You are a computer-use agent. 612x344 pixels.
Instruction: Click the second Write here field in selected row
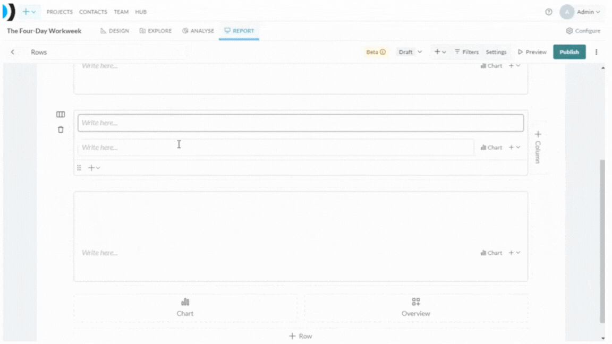pyautogui.click(x=276, y=148)
